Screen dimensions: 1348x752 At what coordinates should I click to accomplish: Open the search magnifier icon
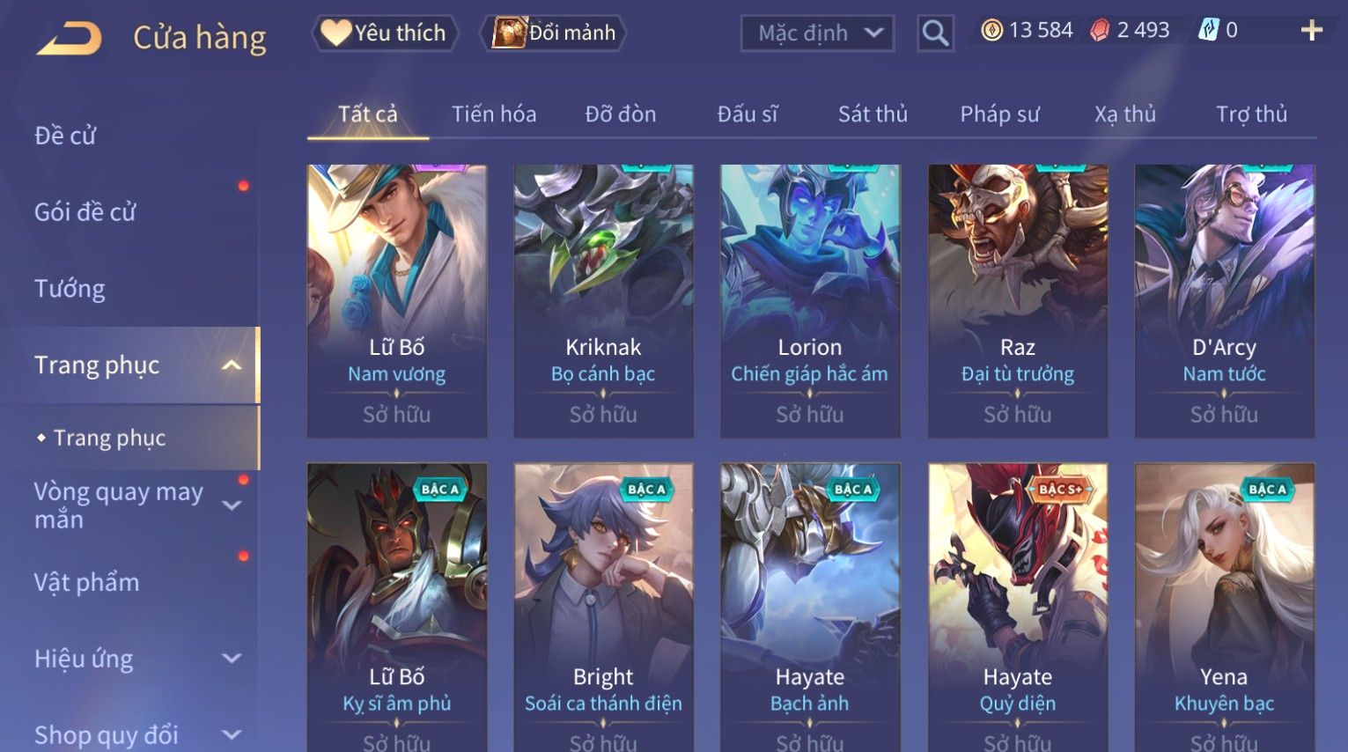click(x=935, y=33)
